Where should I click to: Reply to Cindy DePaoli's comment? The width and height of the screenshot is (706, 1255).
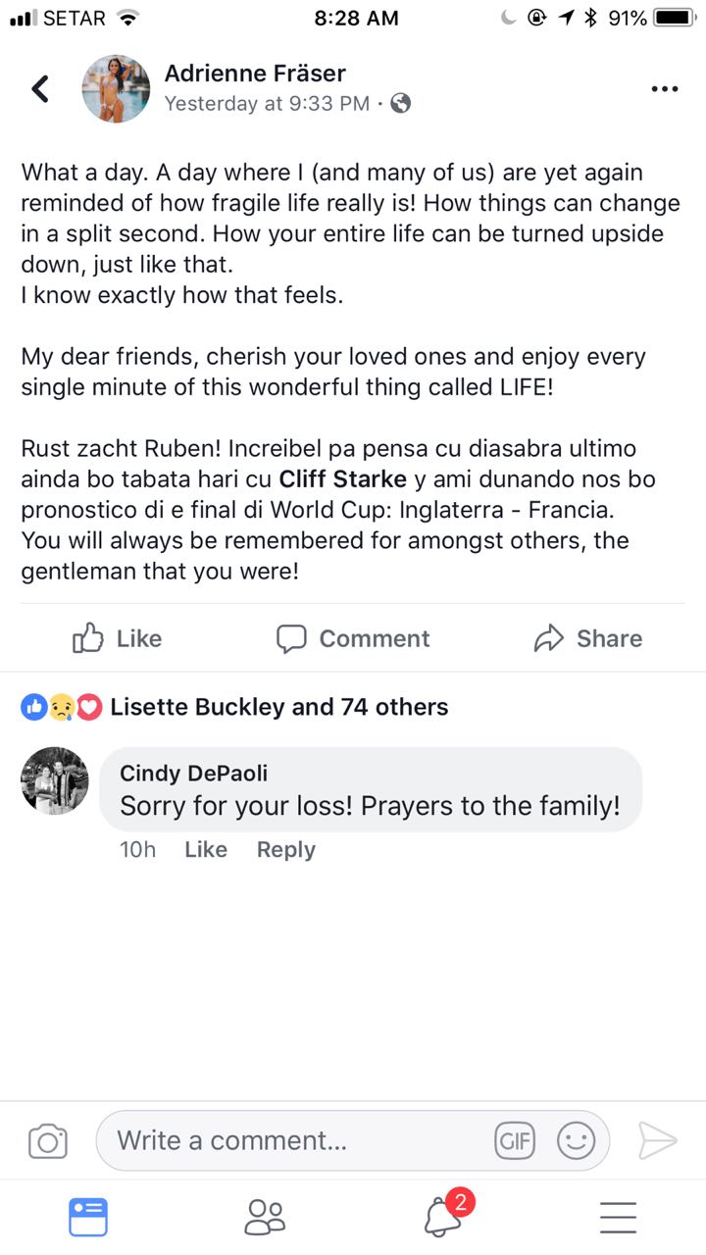coord(285,849)
